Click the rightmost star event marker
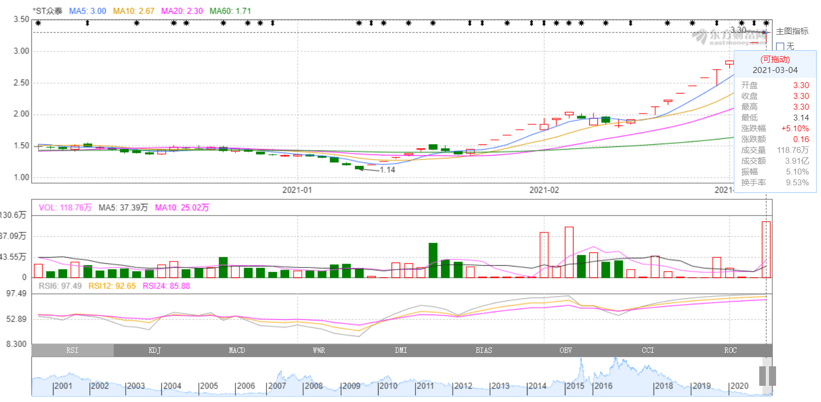Image resolution: width=821 pixels, height=402 pixels. pos(766,23)
